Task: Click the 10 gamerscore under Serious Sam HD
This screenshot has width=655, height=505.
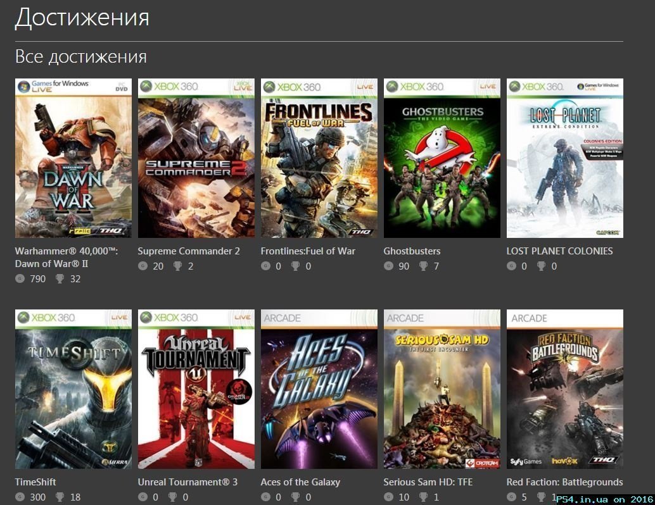Action: point(404,497)
